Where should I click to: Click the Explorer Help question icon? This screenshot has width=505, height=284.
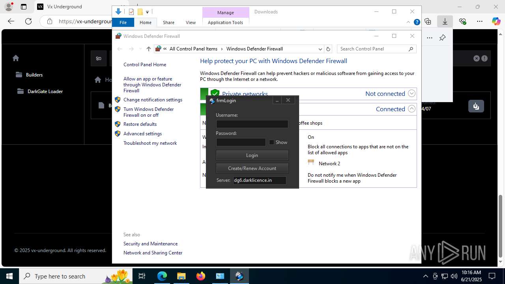[417, 22]
